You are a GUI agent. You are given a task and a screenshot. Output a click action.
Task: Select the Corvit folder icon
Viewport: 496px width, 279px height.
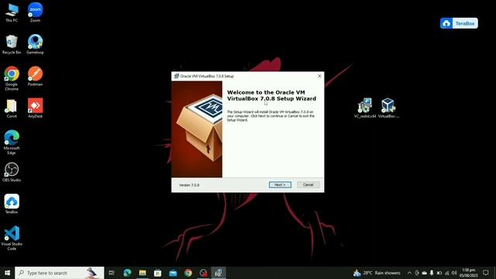(x=12, y=108)
